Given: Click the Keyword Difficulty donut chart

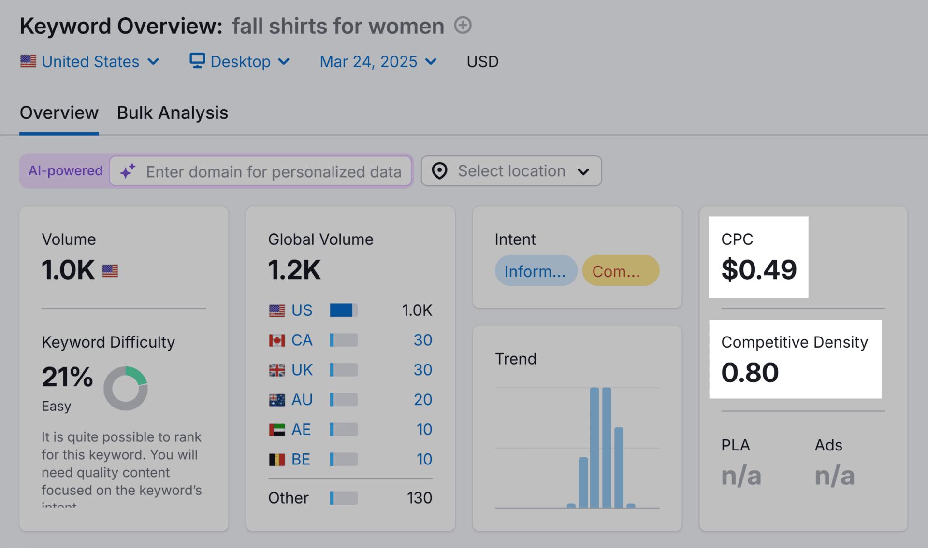Looking at the screenshot, I should (126, 388).
